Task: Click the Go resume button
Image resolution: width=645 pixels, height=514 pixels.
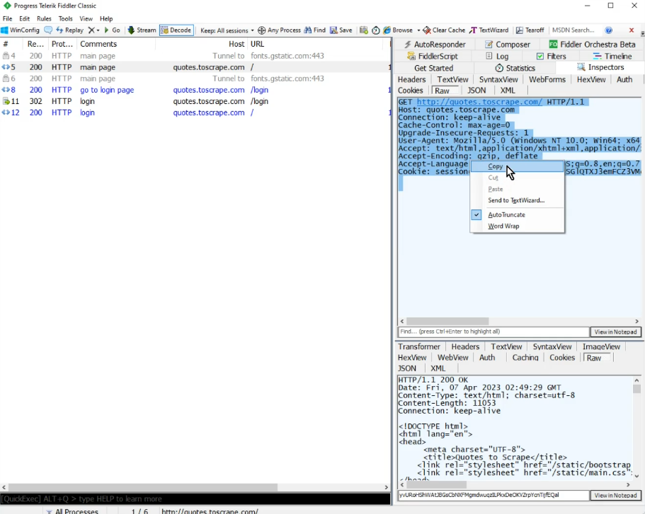Action: click(x=112, y=30)
